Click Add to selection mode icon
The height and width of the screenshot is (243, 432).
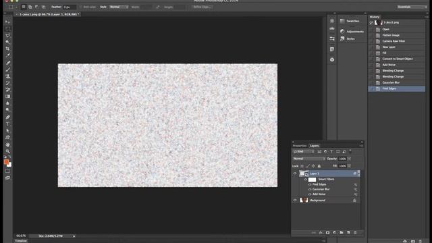[x=30, y=7]
